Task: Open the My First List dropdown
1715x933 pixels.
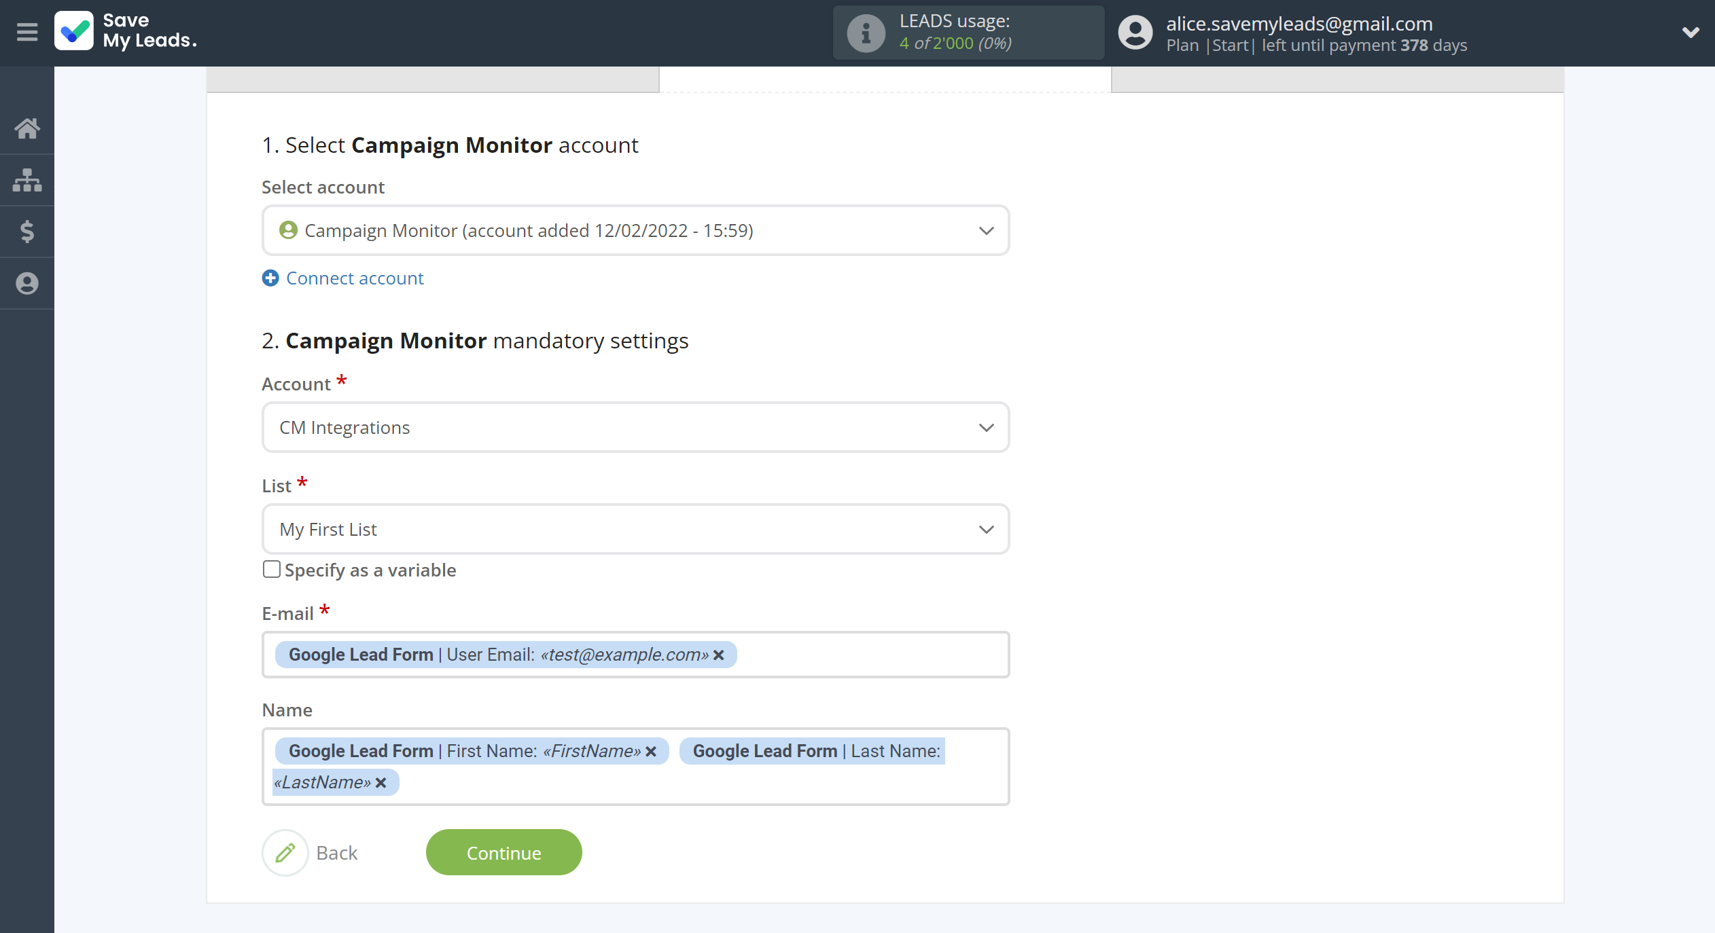Action: pyautogui.click(x=635, y=529)
